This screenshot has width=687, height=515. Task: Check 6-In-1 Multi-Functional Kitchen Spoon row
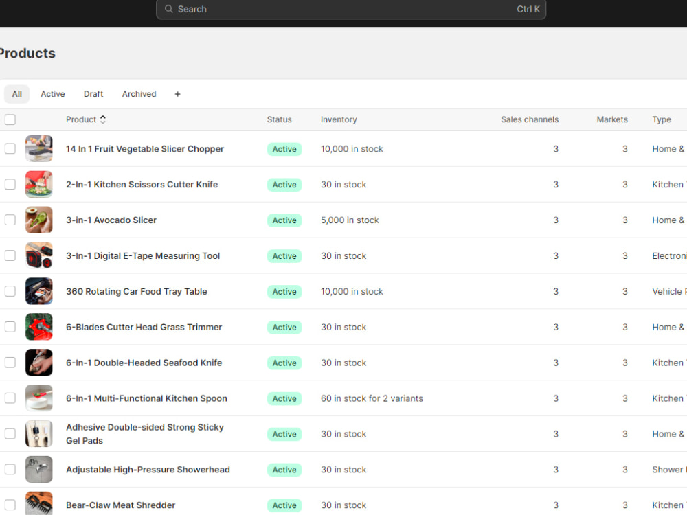(10, 398)
